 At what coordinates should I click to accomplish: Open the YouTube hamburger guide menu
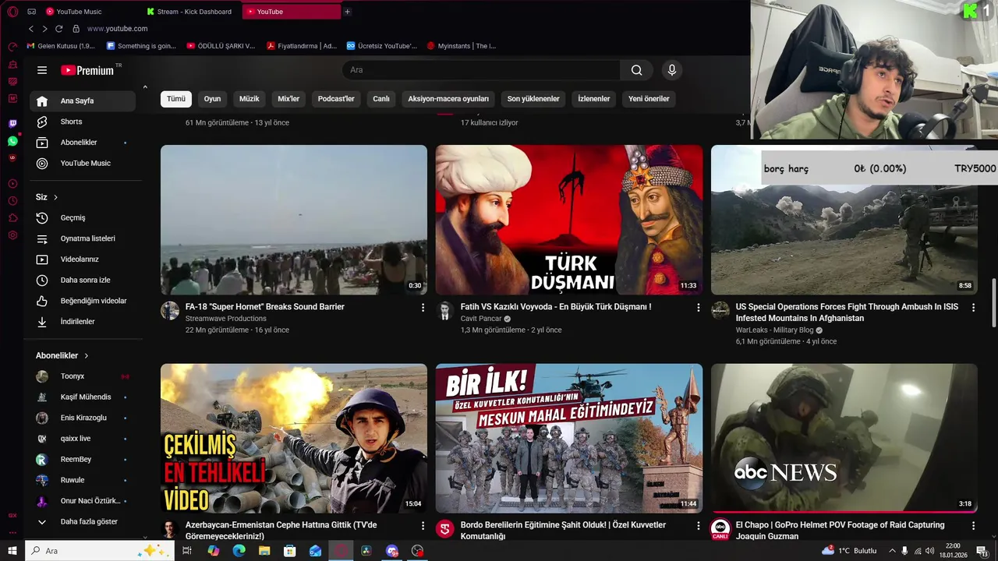42,70
